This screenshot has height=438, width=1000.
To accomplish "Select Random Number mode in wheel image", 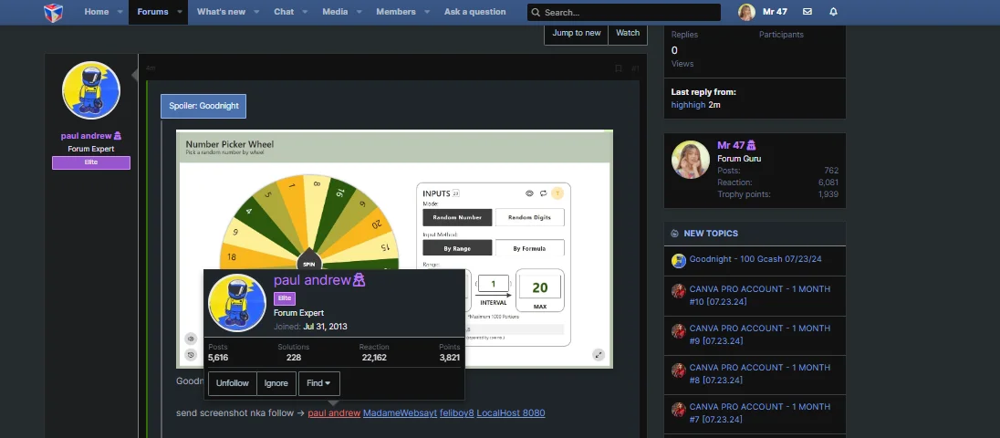I will click(457, 217).
